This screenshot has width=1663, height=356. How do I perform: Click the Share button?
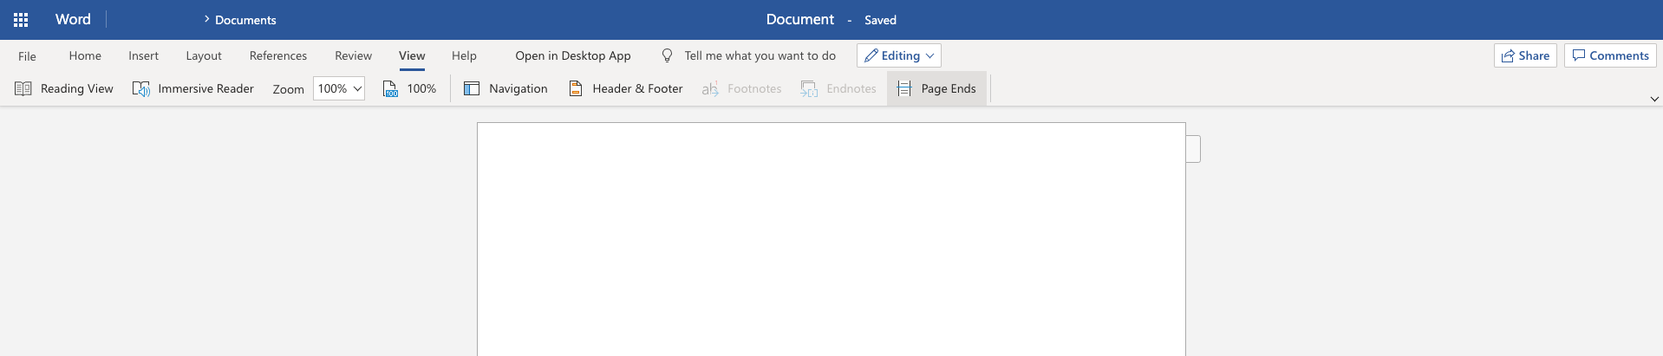point(1525,55)
